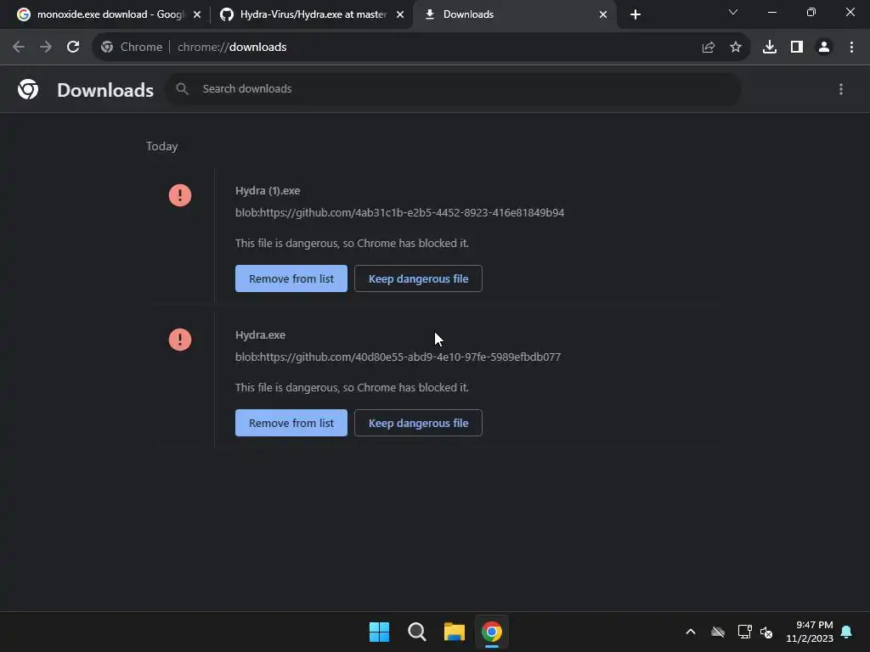Open File Explorer from taskbar
Viewport: 870px width, 652px height.
pos(454,632)
